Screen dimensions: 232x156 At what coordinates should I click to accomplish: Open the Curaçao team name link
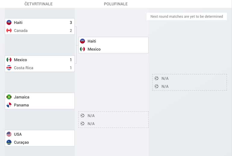click(21, 142)
